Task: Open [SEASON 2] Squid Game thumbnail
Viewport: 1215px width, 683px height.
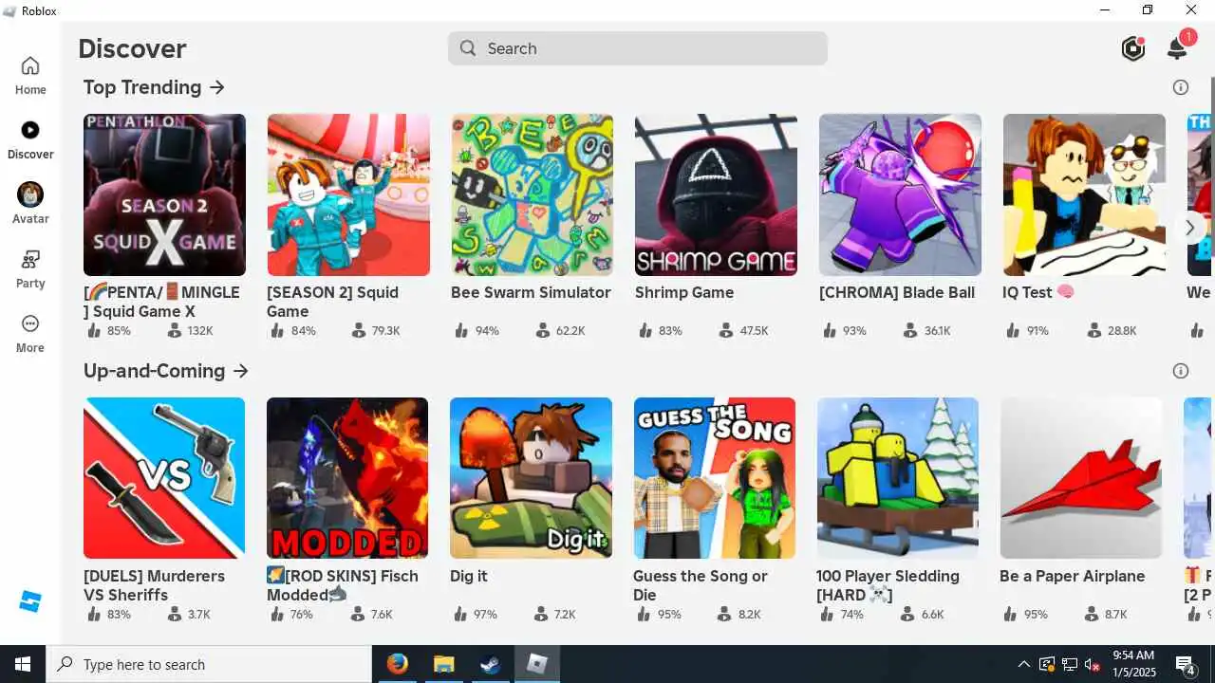Action: click(348, 194)
